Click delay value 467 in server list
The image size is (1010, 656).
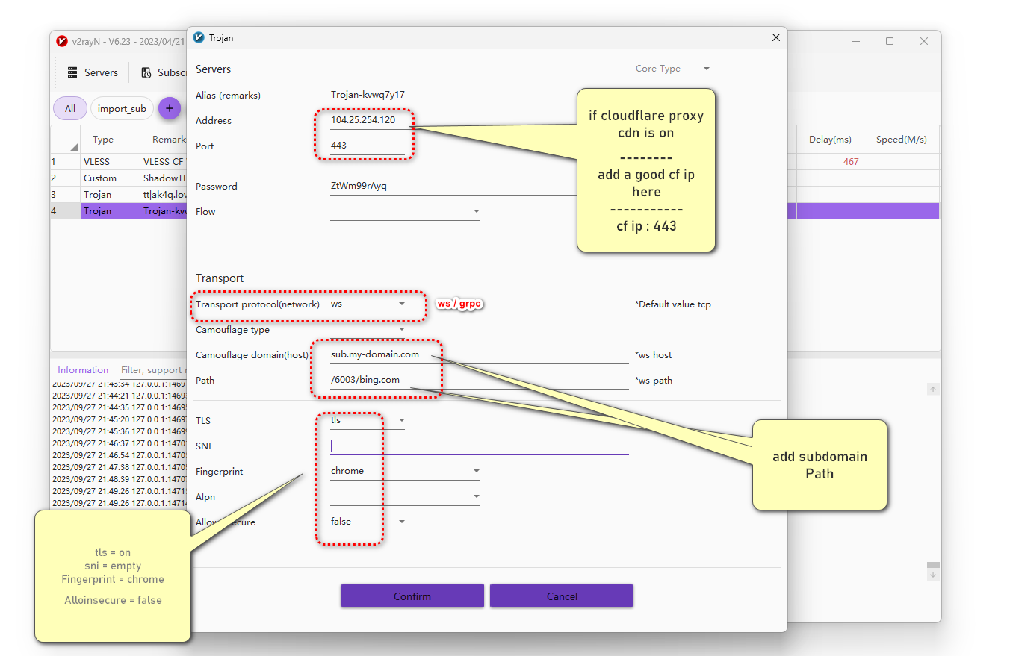850,162
